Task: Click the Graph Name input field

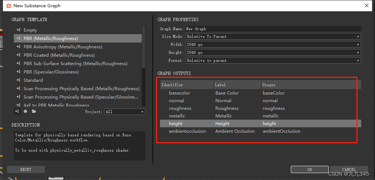Action: tap(273, 29)
